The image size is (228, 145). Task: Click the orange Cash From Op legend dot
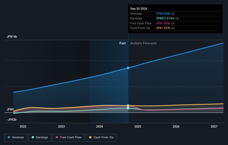click(x=90, y=137)
